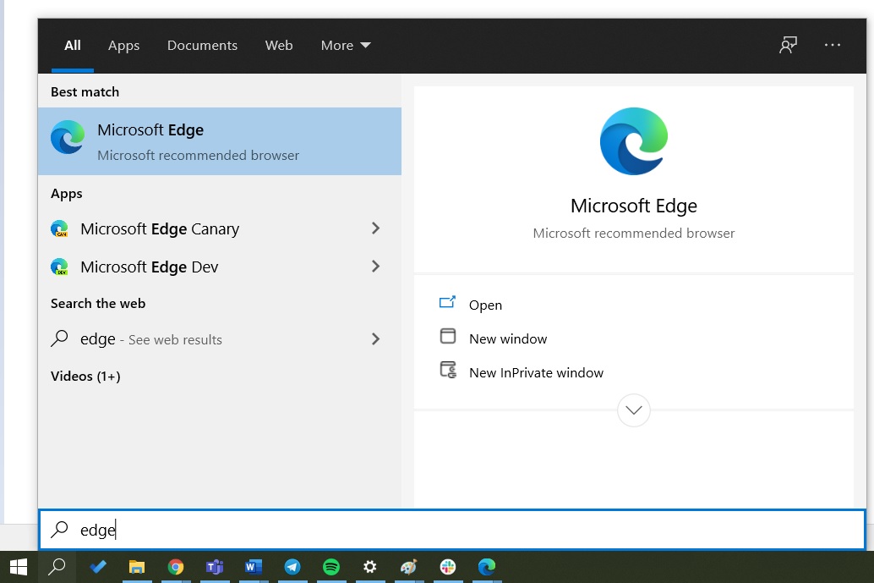Click the New window icon in preview panel
874x583 pixels.
click(448, 336)
